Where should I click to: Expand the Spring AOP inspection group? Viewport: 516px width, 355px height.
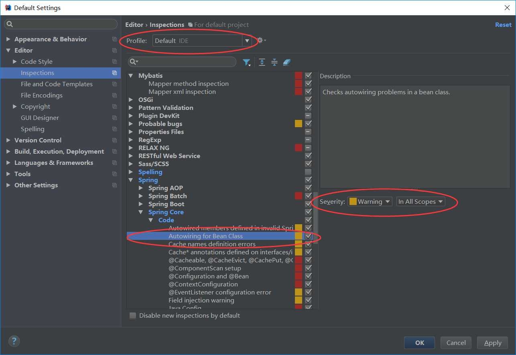click(x=141, y=188)
